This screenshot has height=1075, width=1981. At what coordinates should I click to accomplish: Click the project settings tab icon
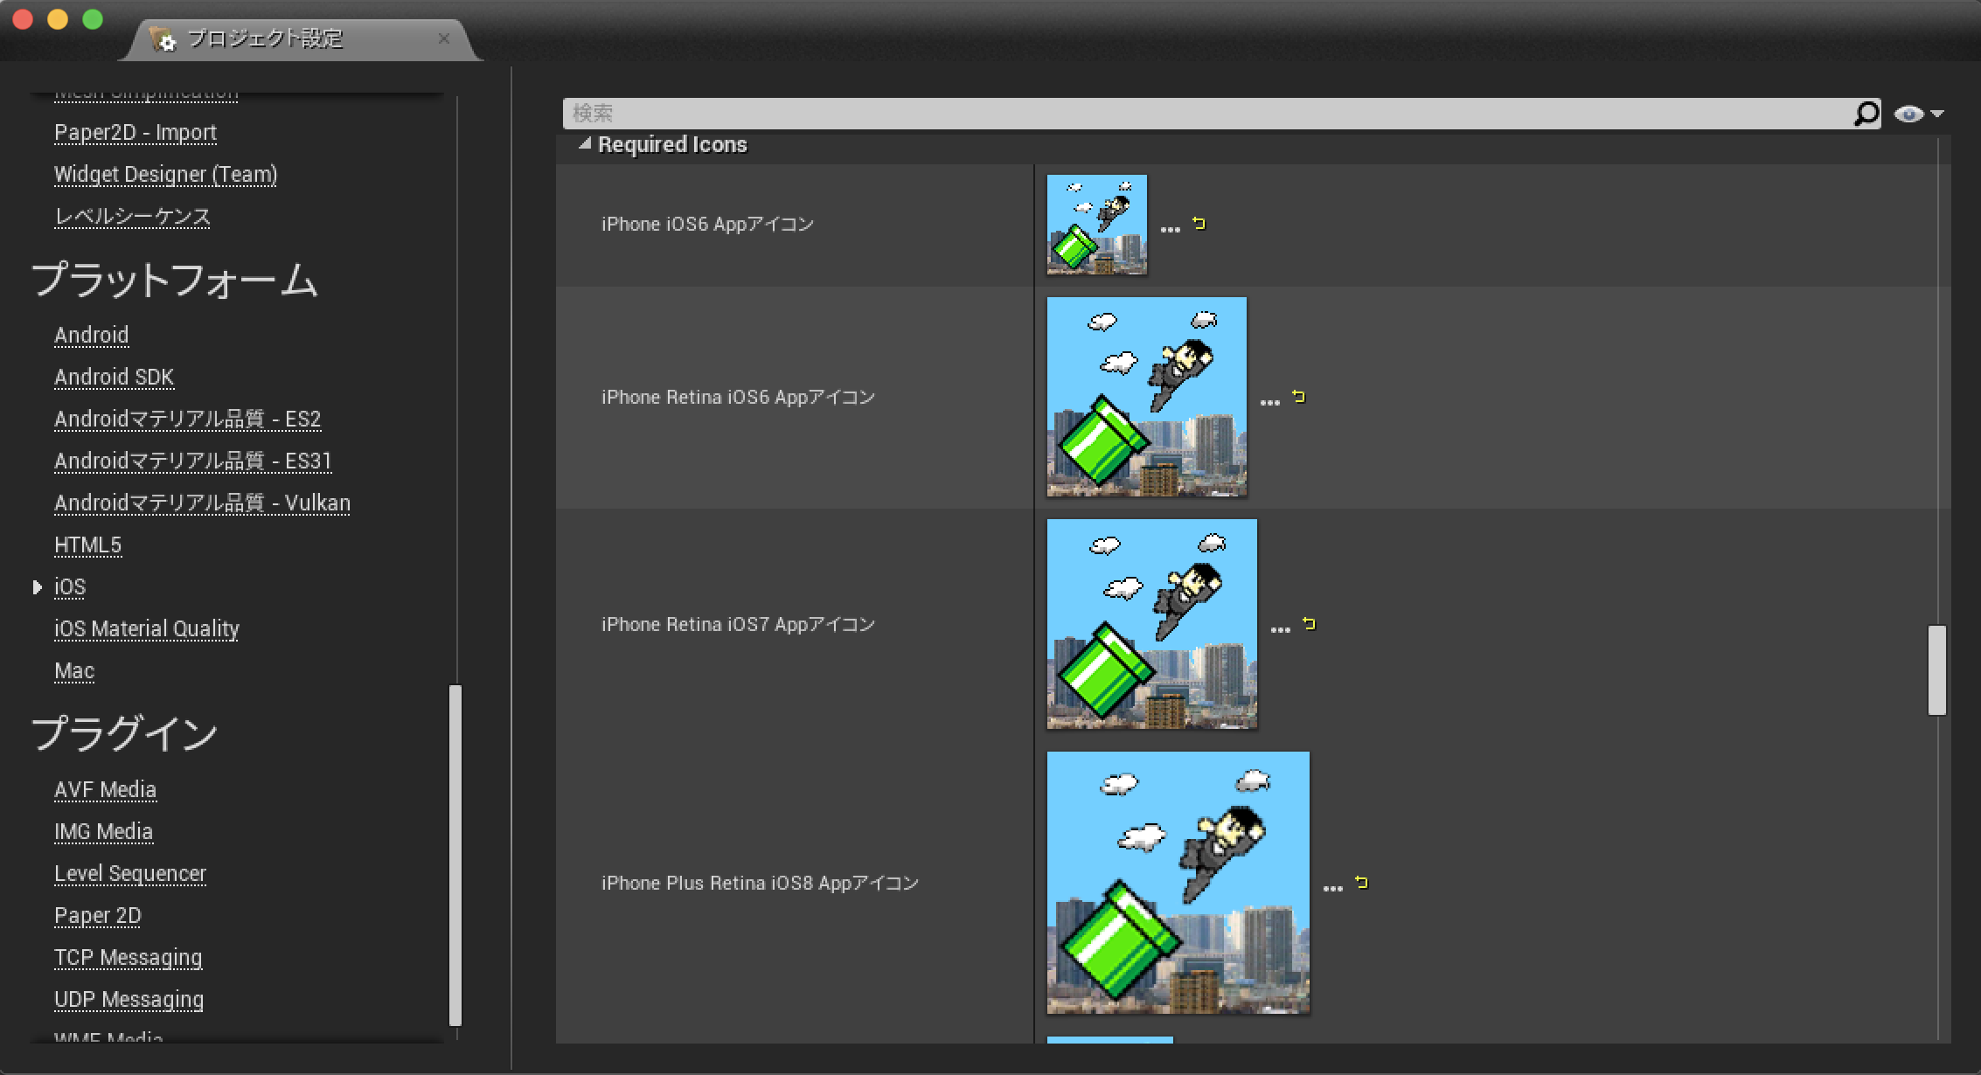(163, 38)
